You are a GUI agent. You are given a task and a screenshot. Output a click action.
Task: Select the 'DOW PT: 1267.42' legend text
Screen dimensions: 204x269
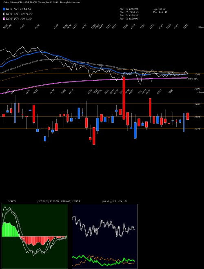click(x=18, y=19)
